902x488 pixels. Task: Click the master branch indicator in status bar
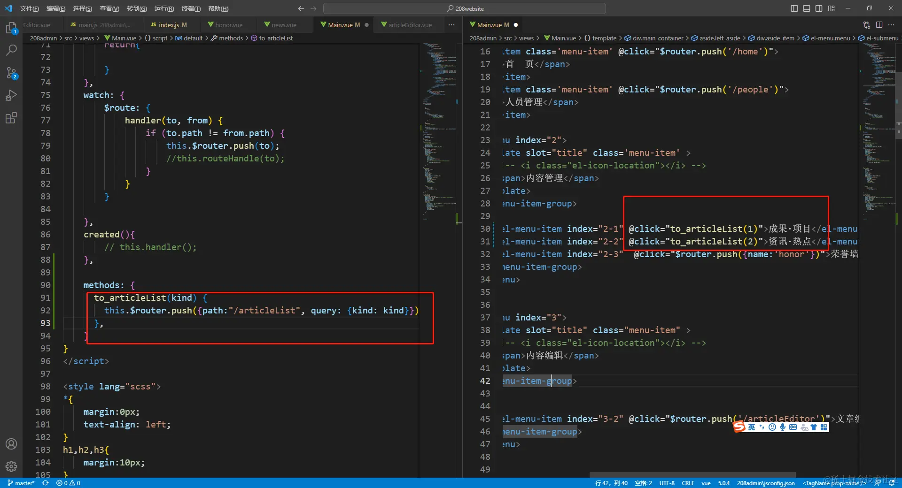pos(21,483)
